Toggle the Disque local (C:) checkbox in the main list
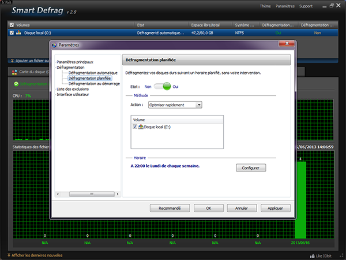This screenshot has width=346, height=260. point(12,34)
